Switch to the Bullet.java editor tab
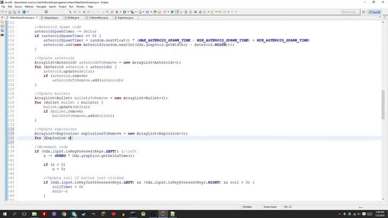Image resolution: width=388 pixels, height=218 pixels. tap(73, 18)
